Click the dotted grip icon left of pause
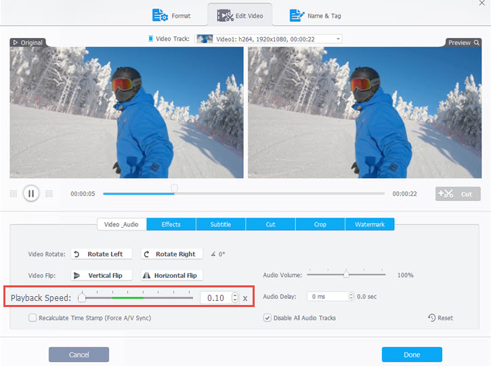This screenshot has width=491, height=366. 14,194
